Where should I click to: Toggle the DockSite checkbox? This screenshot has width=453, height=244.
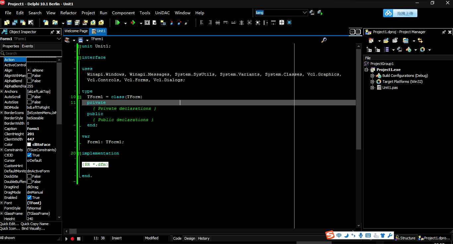(29, 176)
